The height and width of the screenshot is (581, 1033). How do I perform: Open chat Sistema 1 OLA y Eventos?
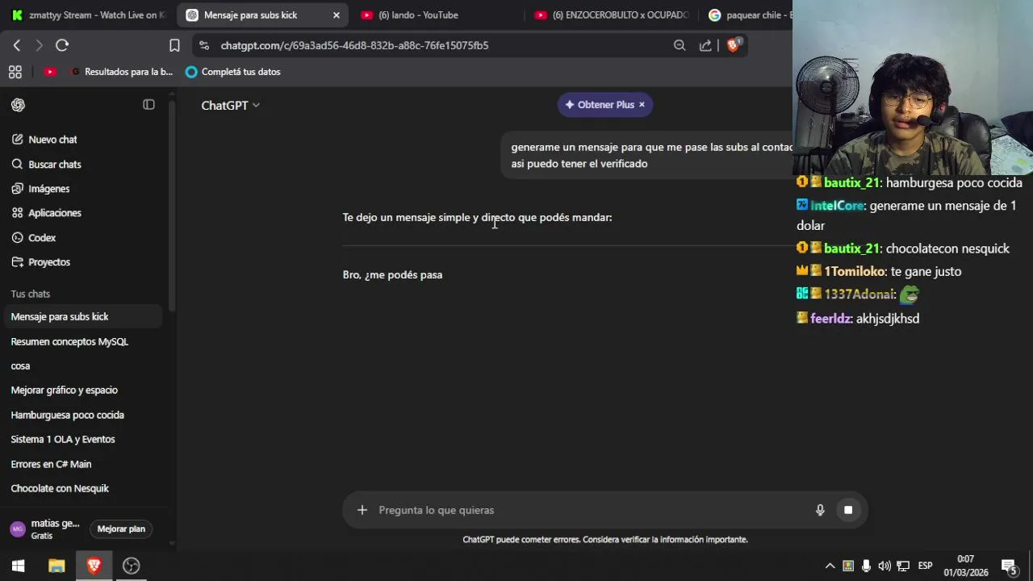point(84,440)
